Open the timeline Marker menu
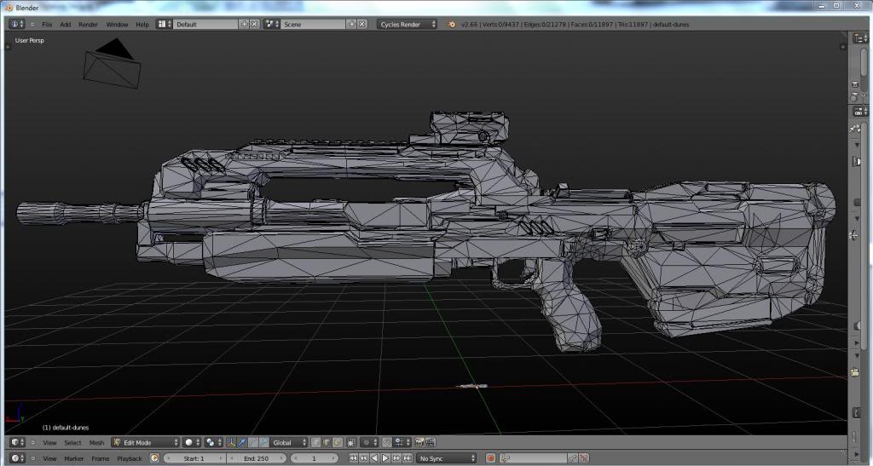The image size is (873, 466). coord(74,458)
